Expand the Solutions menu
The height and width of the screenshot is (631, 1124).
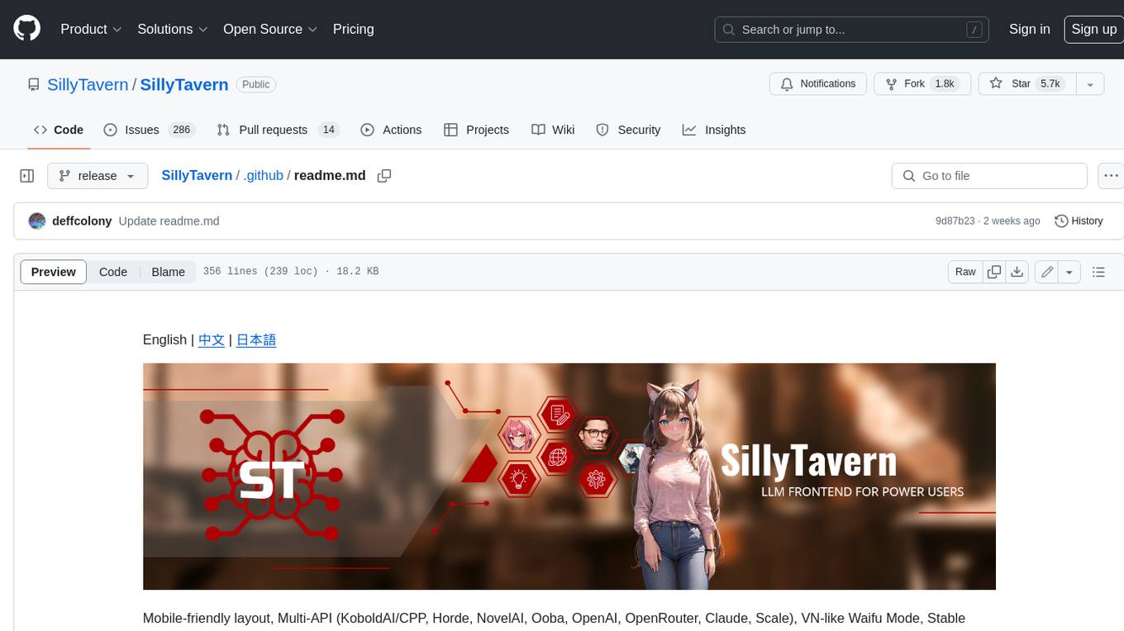(x=173, y=29)
